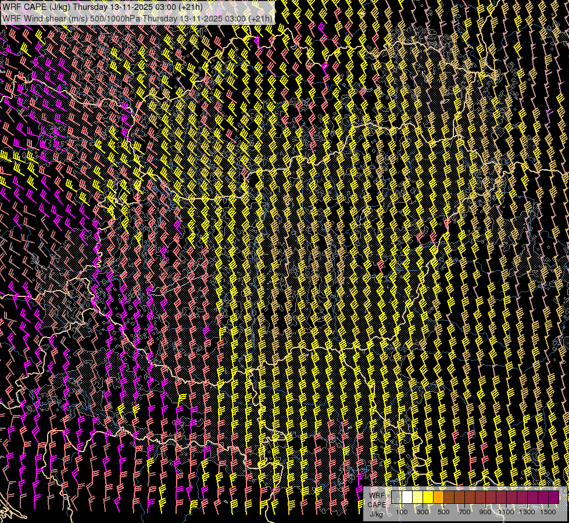Click the WRF Wind shear title line
The image size is (569, 523).
(x=137, y=19)
